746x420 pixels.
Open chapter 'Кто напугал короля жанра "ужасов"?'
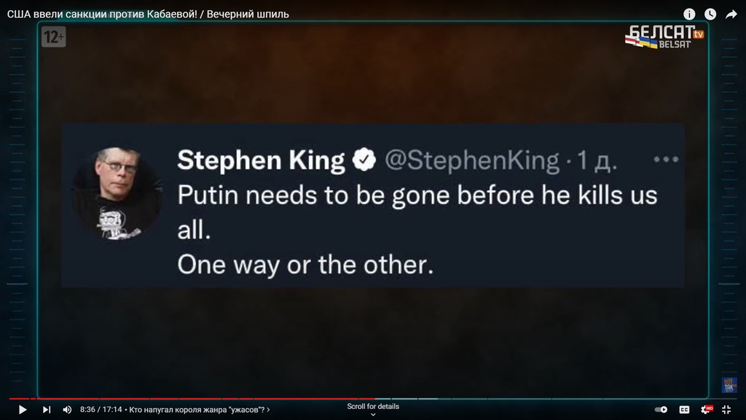click(200, 410)
